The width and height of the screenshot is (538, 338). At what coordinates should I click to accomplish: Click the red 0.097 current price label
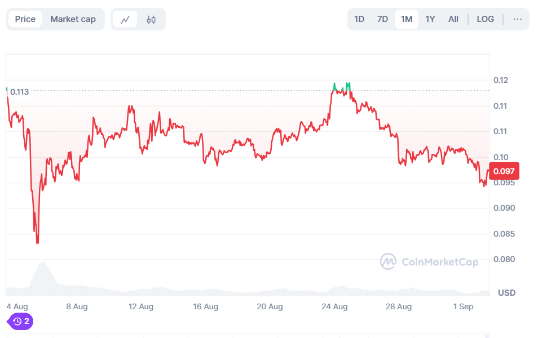pyautogui.click(x=504, y=171)
